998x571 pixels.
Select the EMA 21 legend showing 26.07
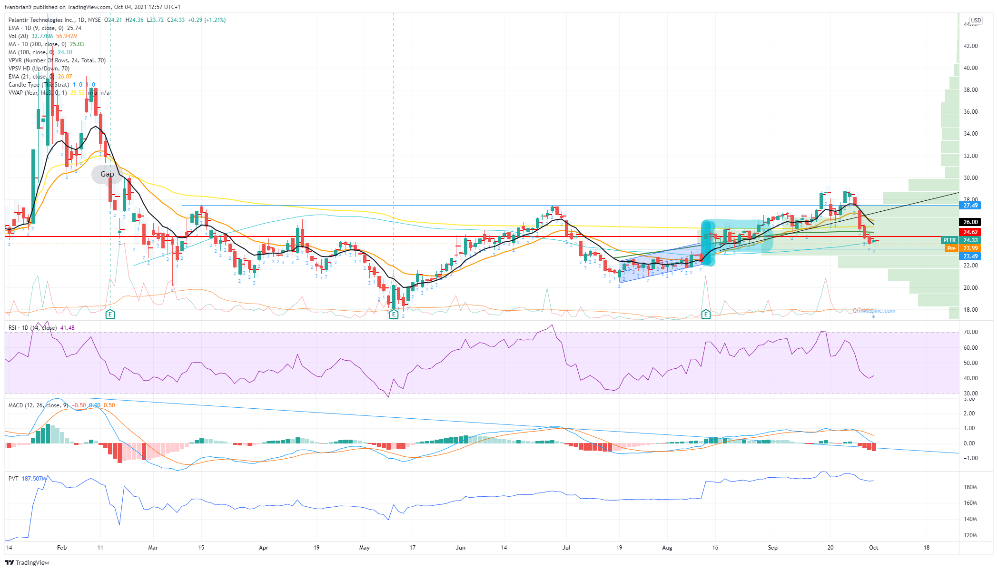click(x=40, y=77)
